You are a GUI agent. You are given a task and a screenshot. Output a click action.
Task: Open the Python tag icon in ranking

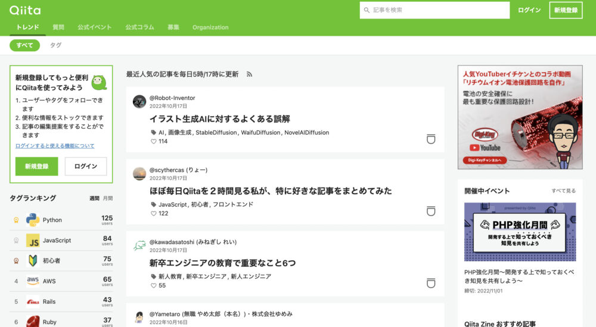point(33,220)
